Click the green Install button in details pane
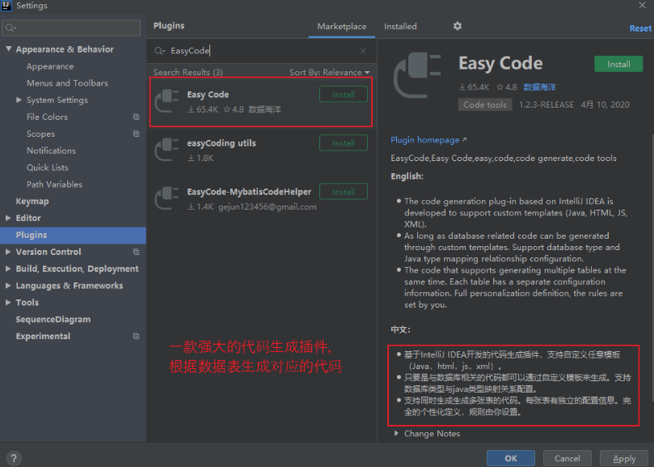This screenshot has width=654, height=467. coord(618,64)
